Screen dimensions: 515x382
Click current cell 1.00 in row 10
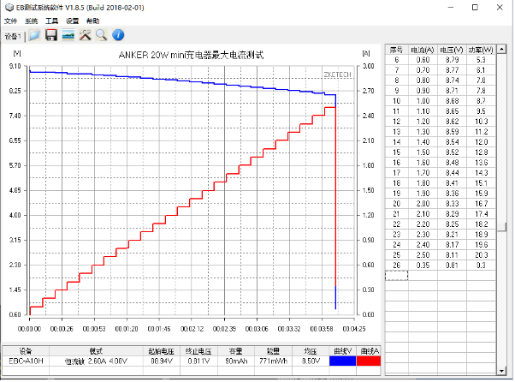423,101
